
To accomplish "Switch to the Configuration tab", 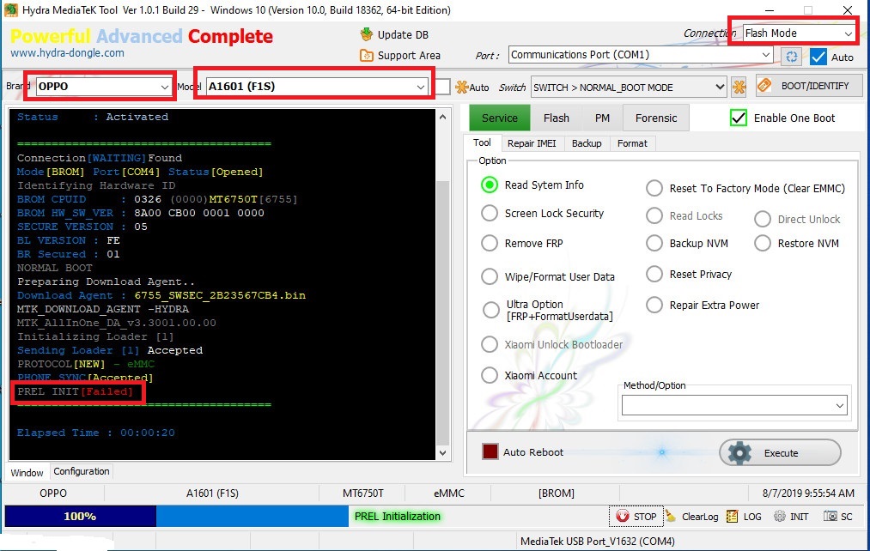I will click(x=82, y=471).
